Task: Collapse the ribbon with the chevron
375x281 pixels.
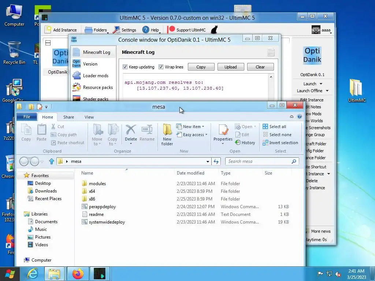Action: pos(292,117)
